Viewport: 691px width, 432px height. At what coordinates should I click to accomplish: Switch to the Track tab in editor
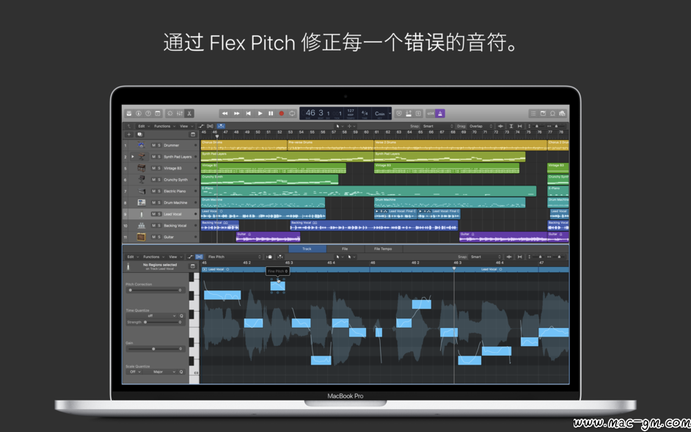point(307,249)
